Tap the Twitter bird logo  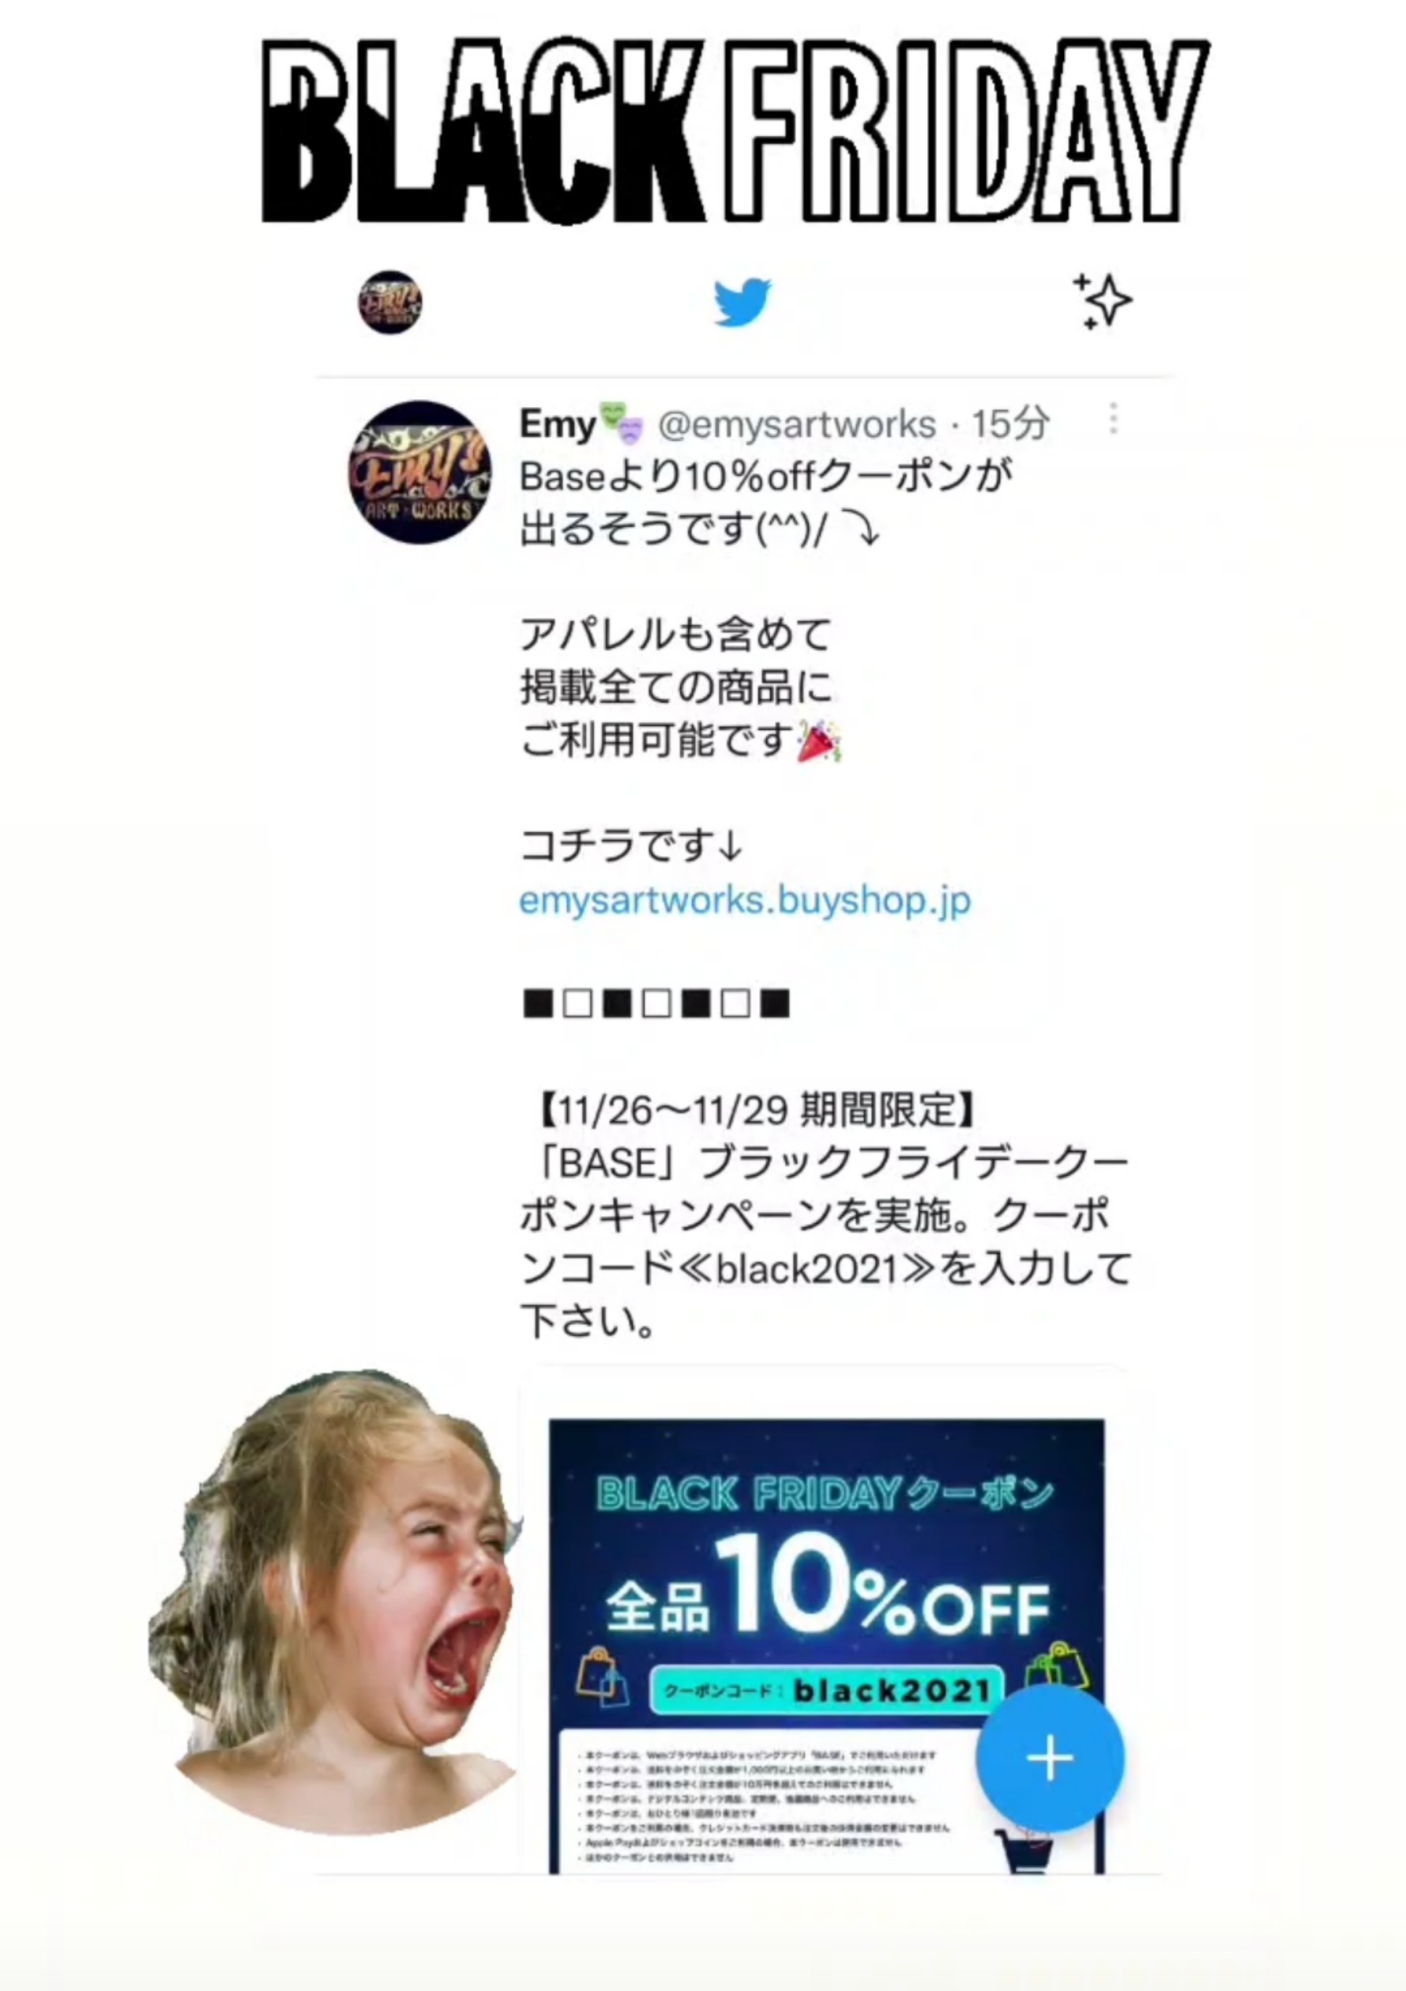tap(742, 302)
